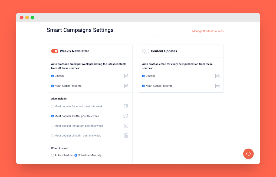
Task: Check Most popular Facebook post this week
Action: point(52,106)
